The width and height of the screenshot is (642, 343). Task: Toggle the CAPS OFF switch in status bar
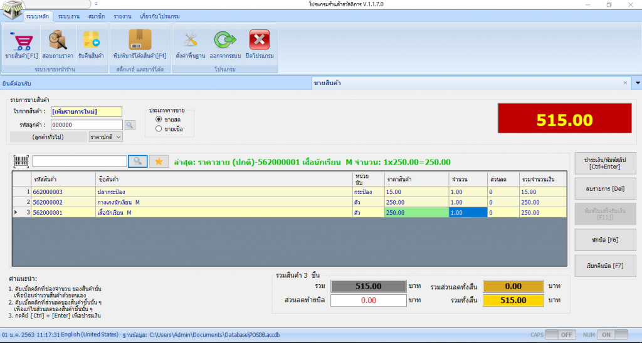(559, 335)
